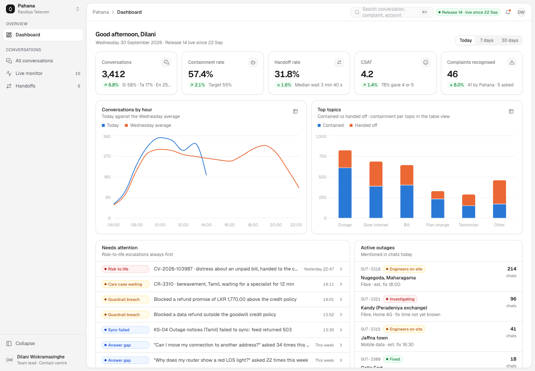Click the Fixed status badge on OUT-3309
This screenshot has height=371, width=535.
(393, 359)
